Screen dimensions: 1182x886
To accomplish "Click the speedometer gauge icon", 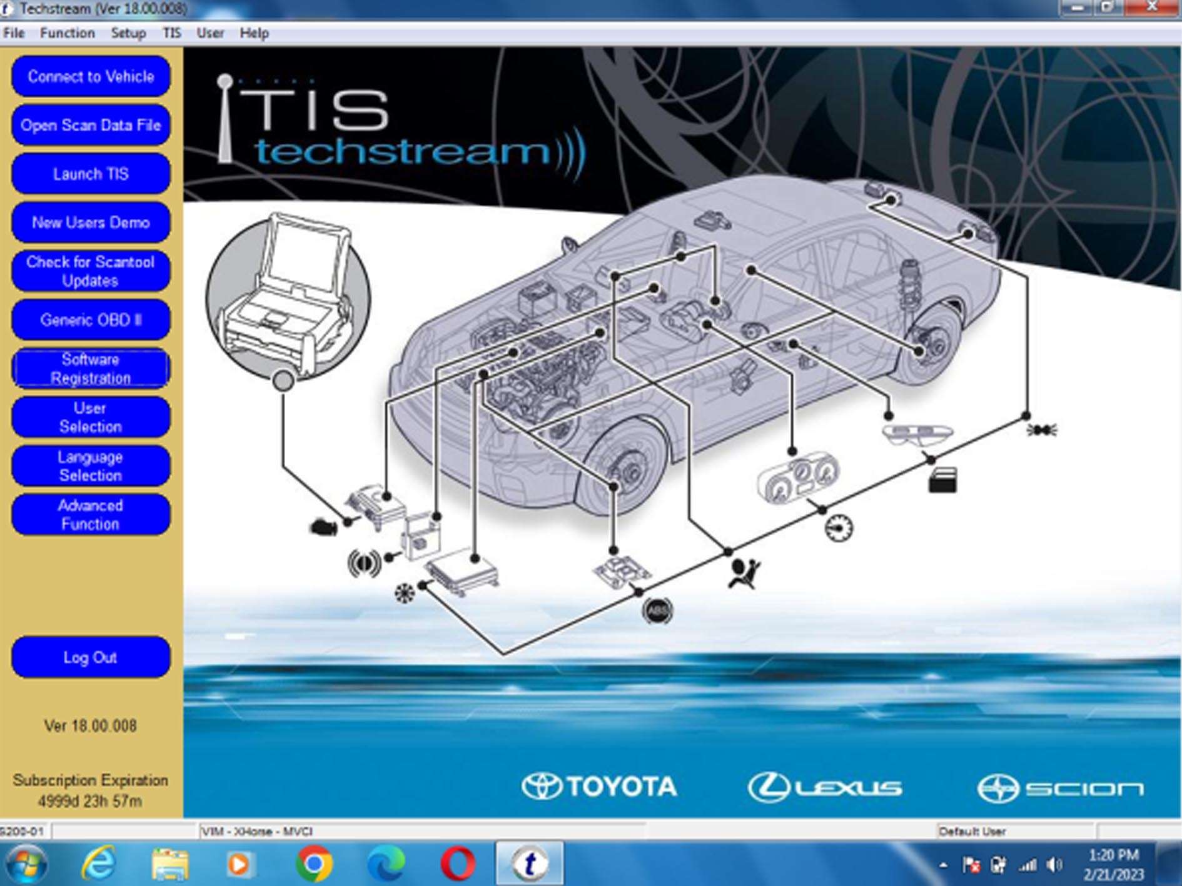I will [x=839, y=528].
